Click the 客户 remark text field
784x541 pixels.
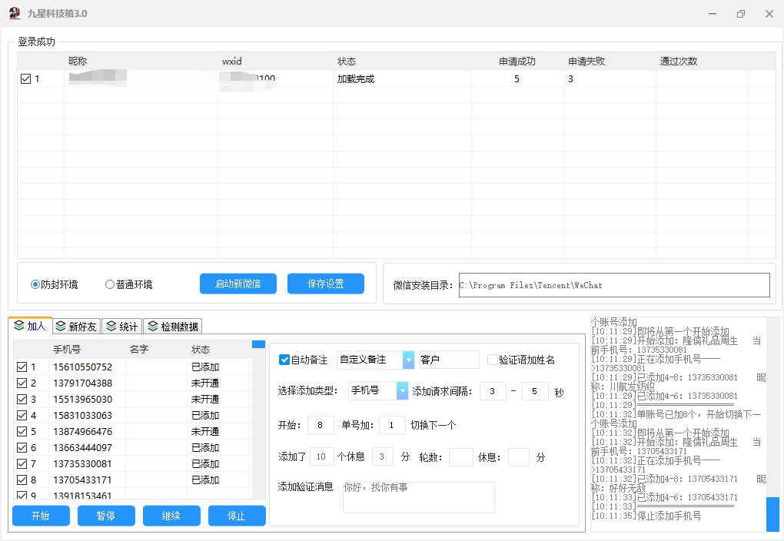click(449, 360)
